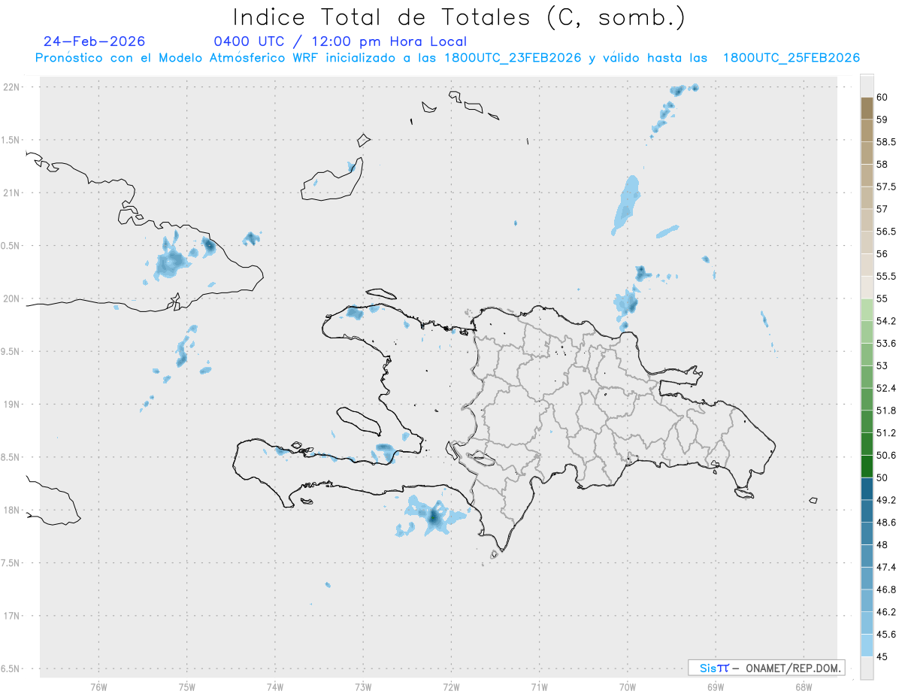The height and width of the screenshot is (697, 902).
Task: Pick the dark brown legend band between 59 and 60
Action: click(x=867, y=108)
